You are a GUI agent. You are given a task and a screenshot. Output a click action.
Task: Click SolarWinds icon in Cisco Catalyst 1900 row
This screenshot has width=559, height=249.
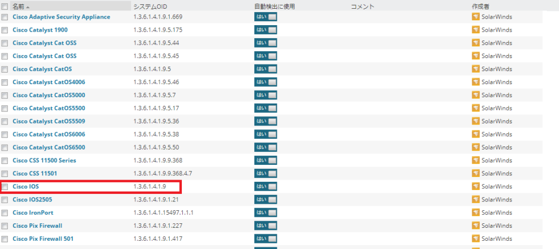(x=475, y=30)
